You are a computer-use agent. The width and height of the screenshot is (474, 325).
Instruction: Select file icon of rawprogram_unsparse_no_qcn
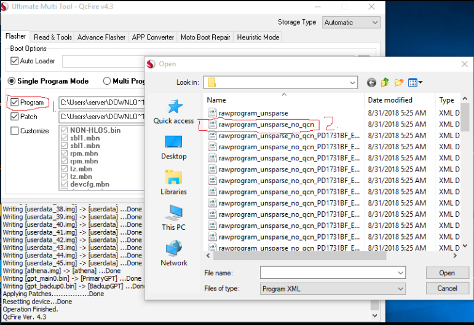pyautogui.click(x=213, y=124)
